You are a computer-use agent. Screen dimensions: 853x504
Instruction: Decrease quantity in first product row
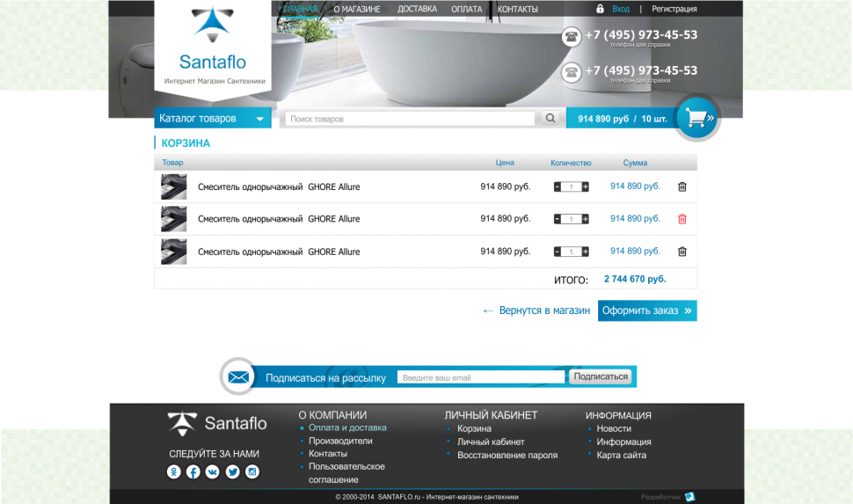coord(557,186)
